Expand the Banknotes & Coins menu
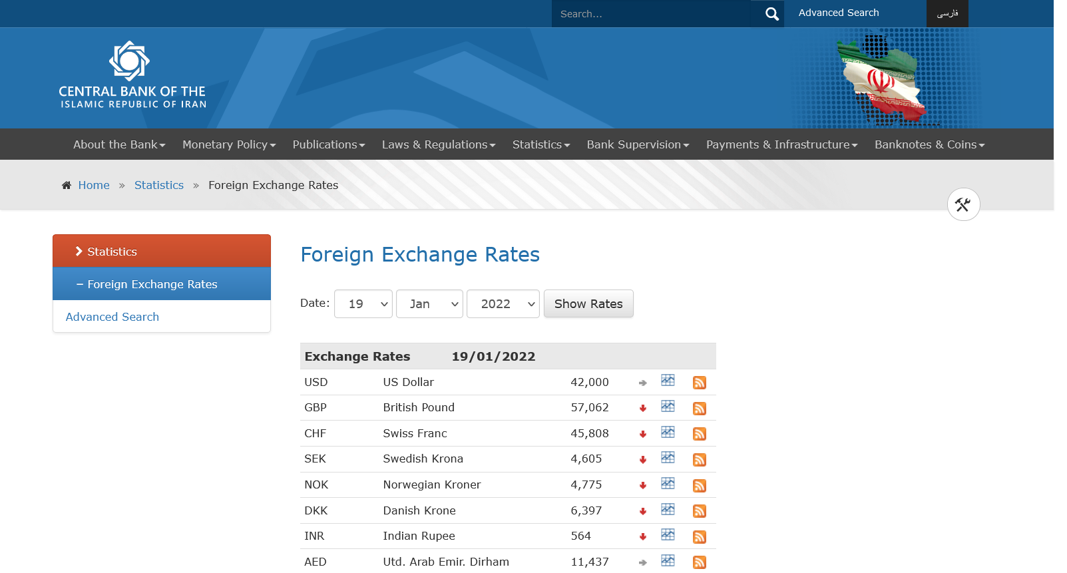The height and width of the screenshot is (573, 1067). coord(929,144)
